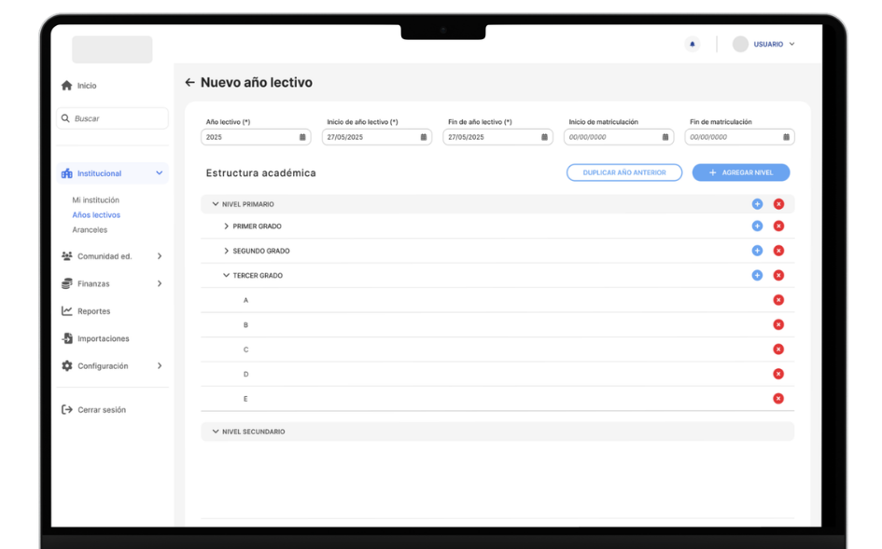Expand Comunidad ed. submenu arrow
Image resolution: width=882 pixels, height=549 pixels.
tap(160, 256)
